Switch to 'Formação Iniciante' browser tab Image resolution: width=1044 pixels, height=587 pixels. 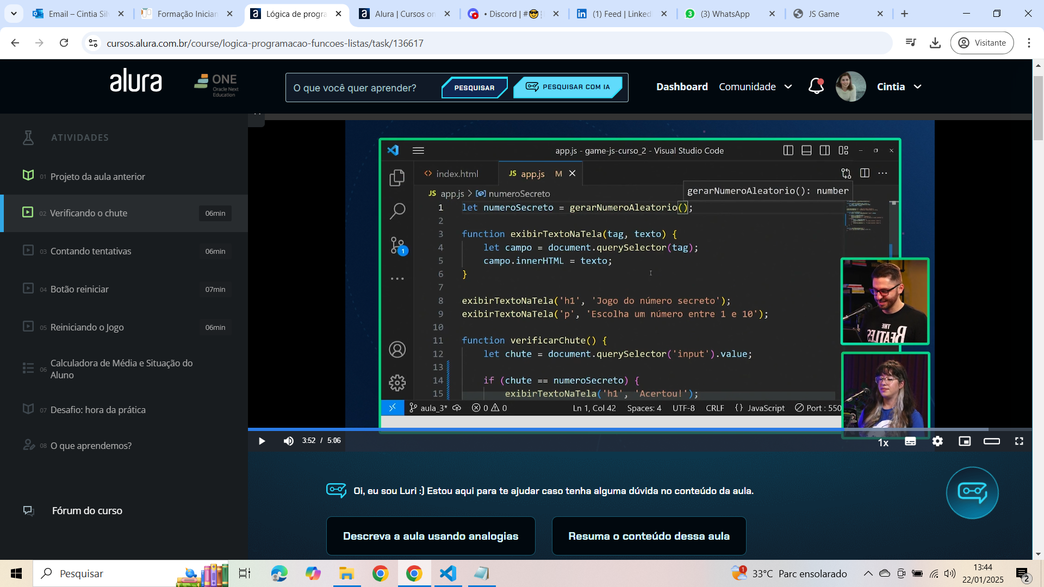pos(187,14)
